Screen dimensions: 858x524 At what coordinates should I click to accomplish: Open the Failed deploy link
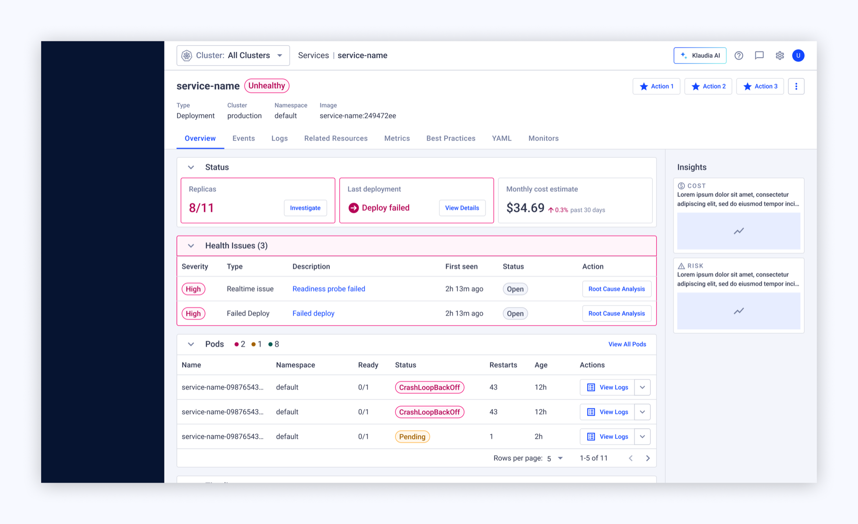point(313,313)
